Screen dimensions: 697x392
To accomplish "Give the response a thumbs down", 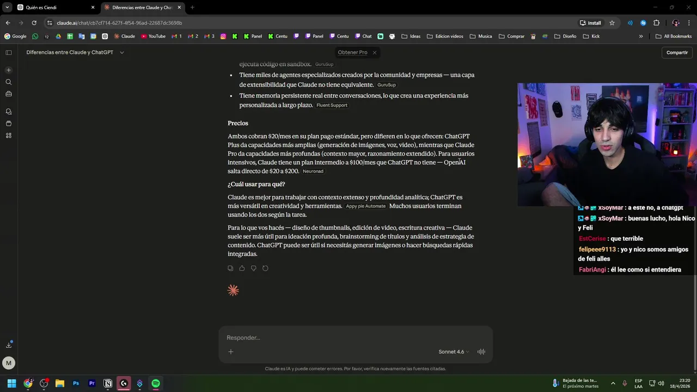I will pos(254,268).
